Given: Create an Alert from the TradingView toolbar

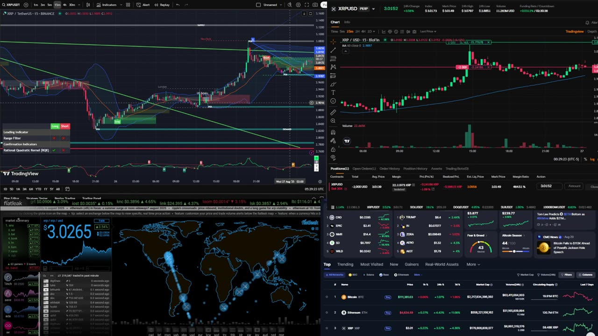Looking at the screenshot, I should [x=143, y=5].
